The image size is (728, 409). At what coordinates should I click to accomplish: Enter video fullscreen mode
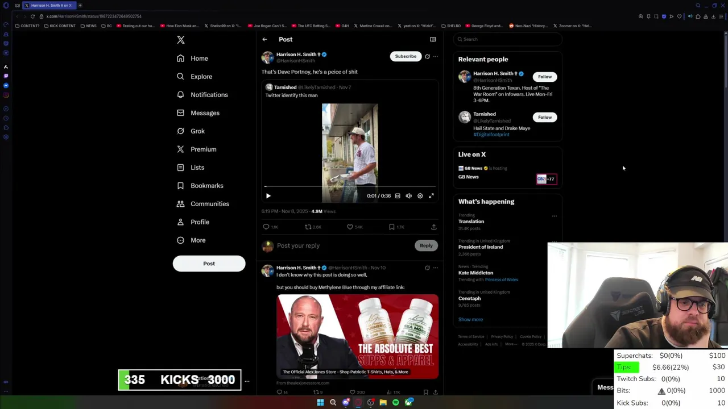(431, 196)
